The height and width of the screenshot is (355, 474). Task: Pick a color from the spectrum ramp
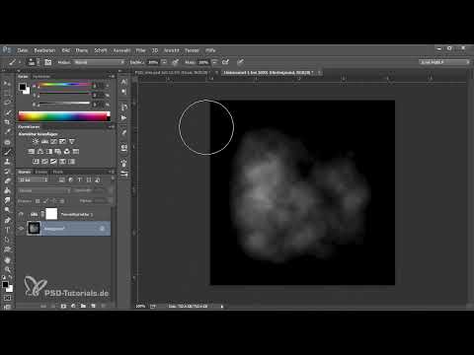(x=63, y=116)
